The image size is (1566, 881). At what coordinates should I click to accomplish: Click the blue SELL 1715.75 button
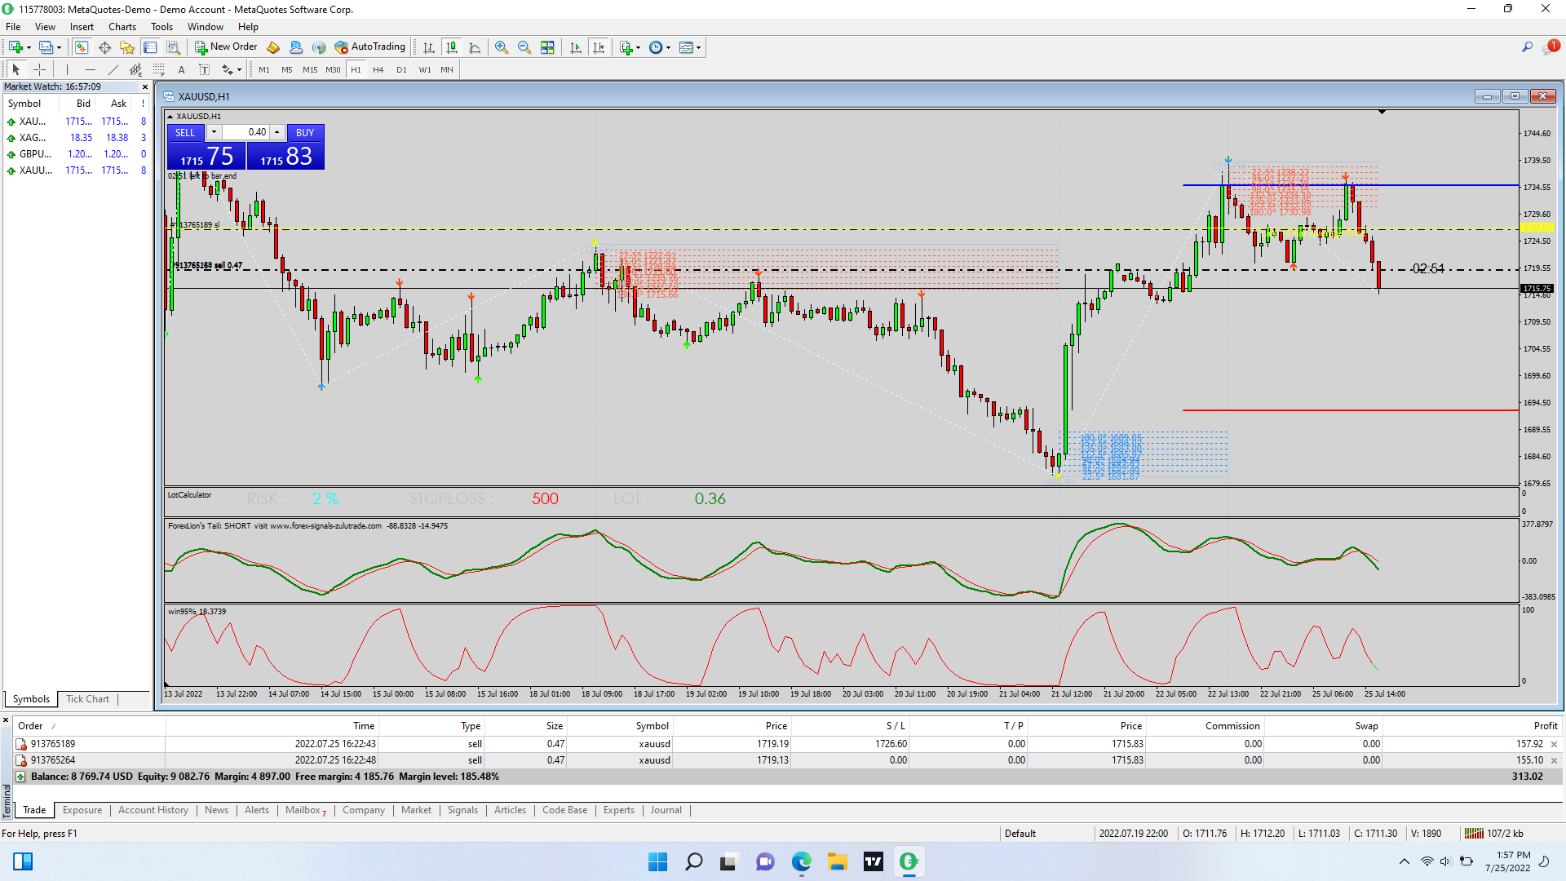point(206,156)
